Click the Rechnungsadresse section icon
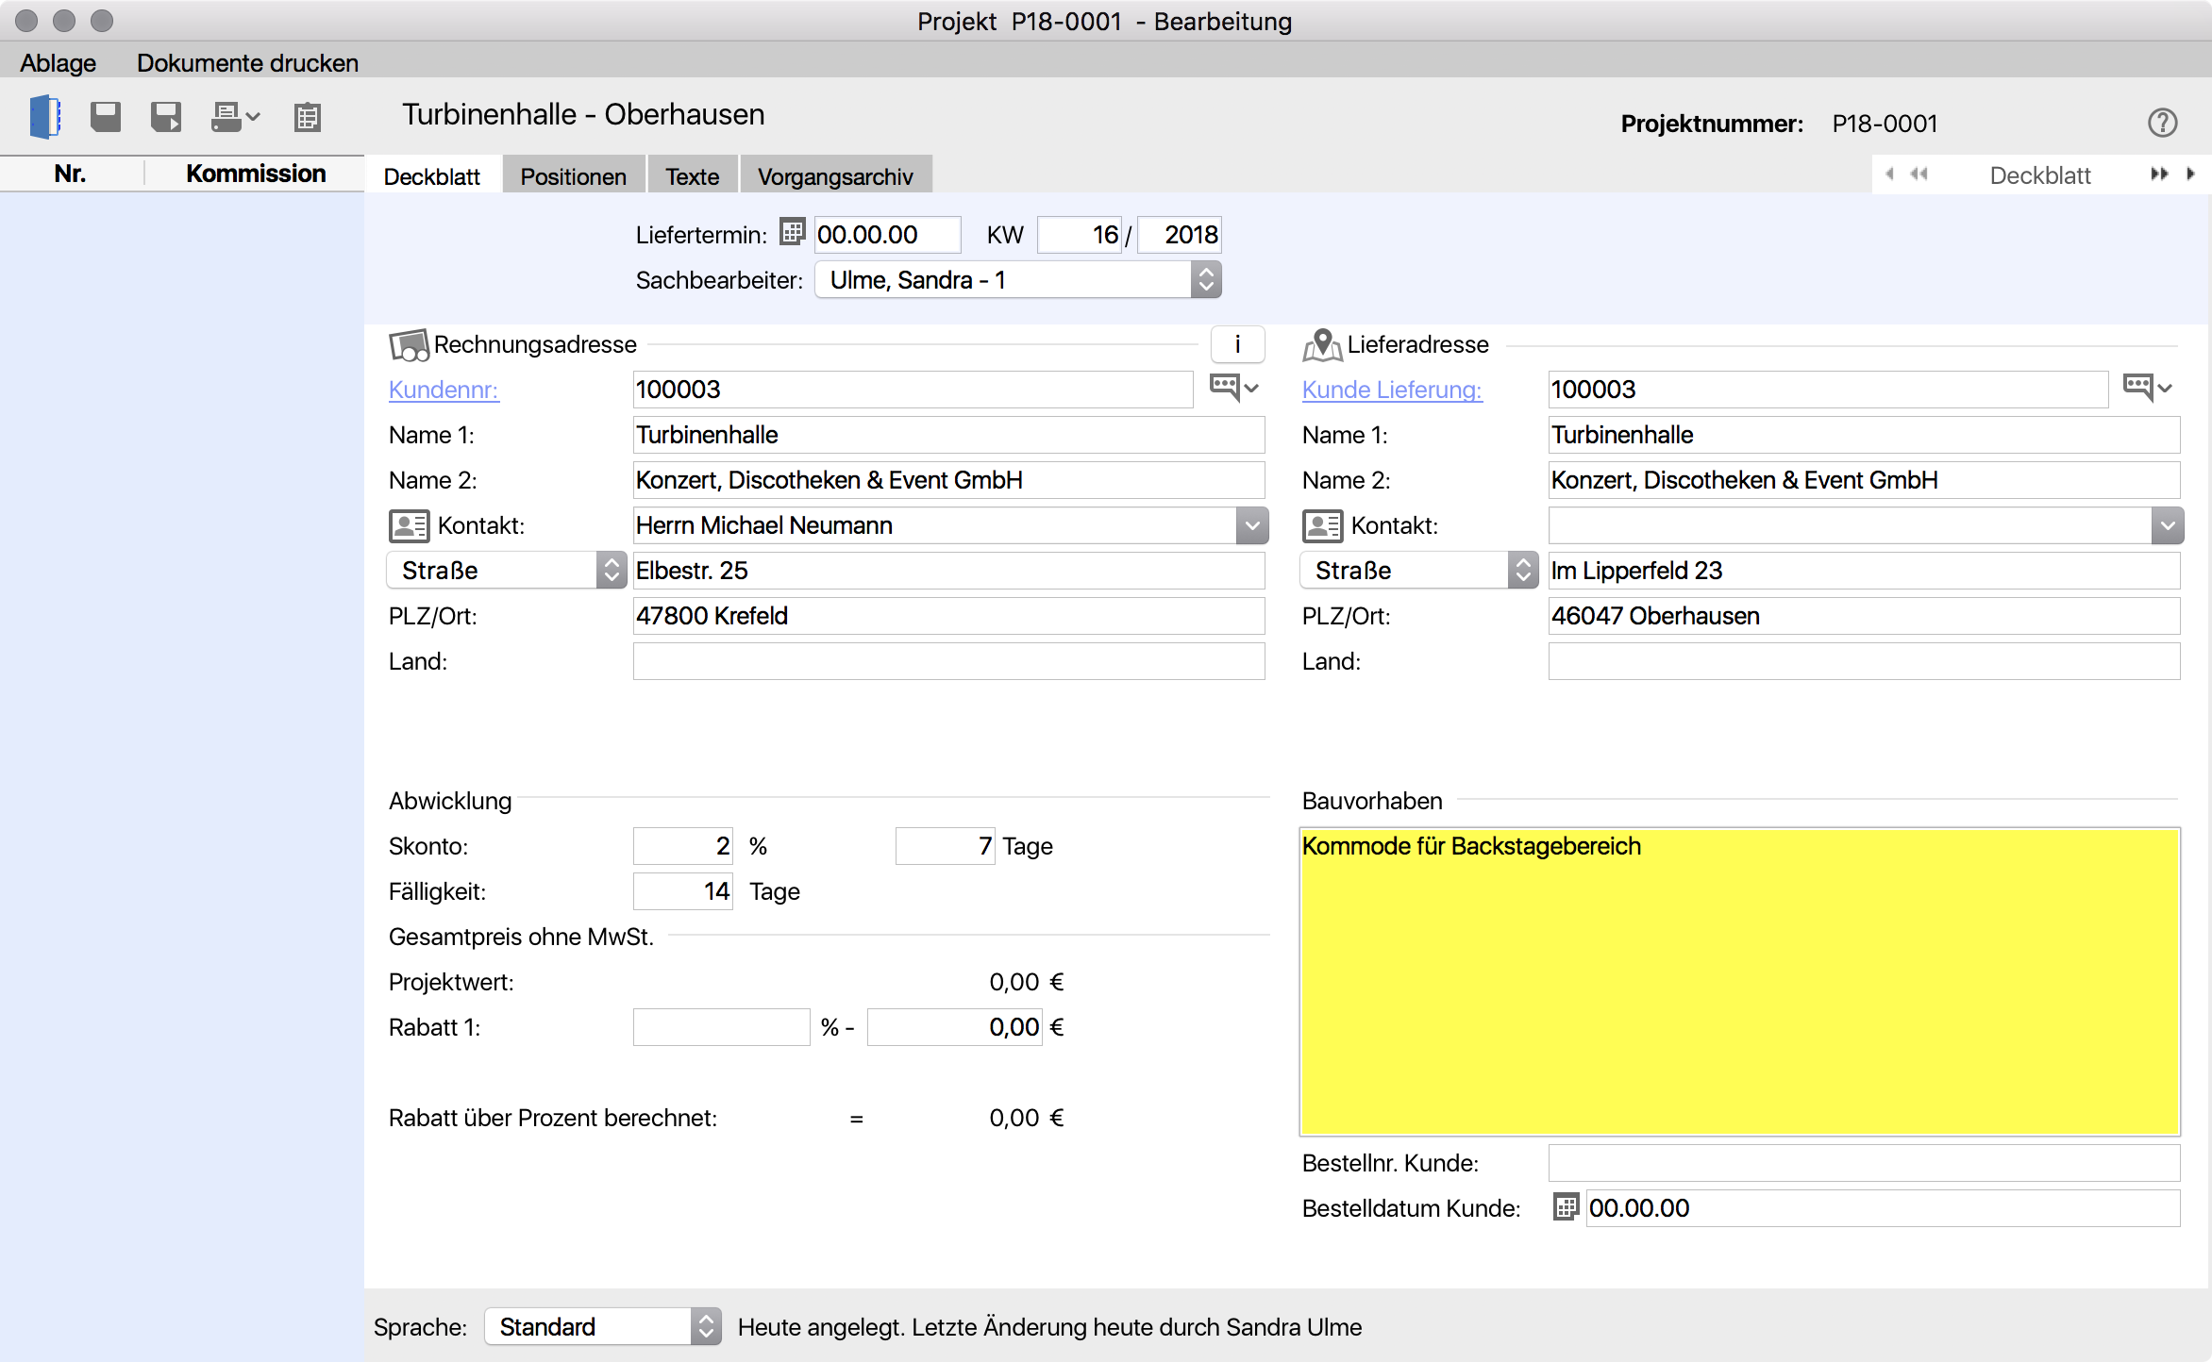Image resolution: width=2212 pixels, height=1362 pixels. [410, 345]
